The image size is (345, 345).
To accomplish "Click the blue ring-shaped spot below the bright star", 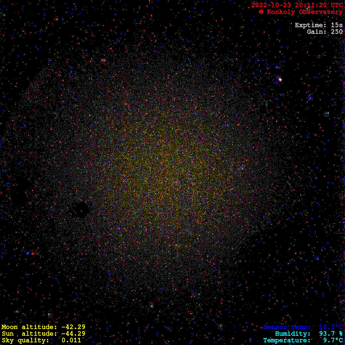I will tap(310, 98).
